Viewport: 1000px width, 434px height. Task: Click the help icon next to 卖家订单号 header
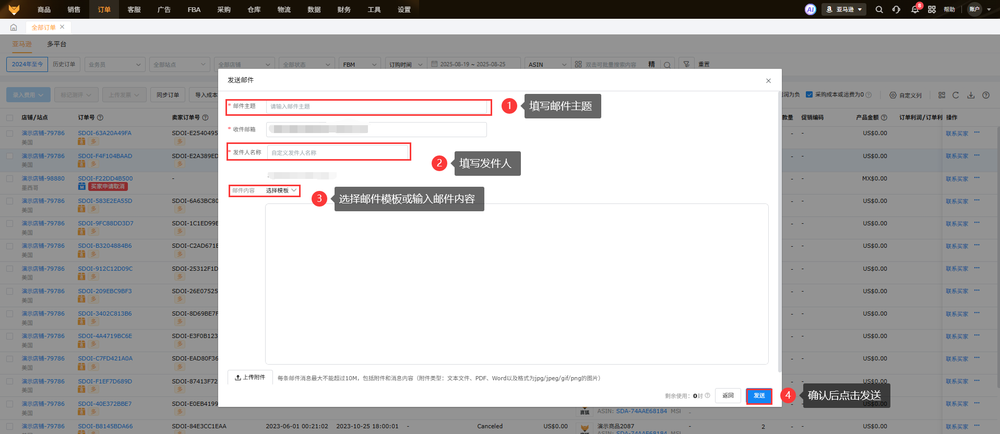click(x=205, y=117)
